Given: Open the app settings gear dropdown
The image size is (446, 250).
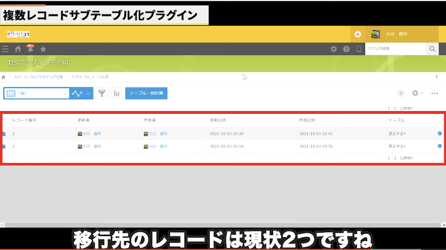Looking at the screenshot, I should (417, 93).
